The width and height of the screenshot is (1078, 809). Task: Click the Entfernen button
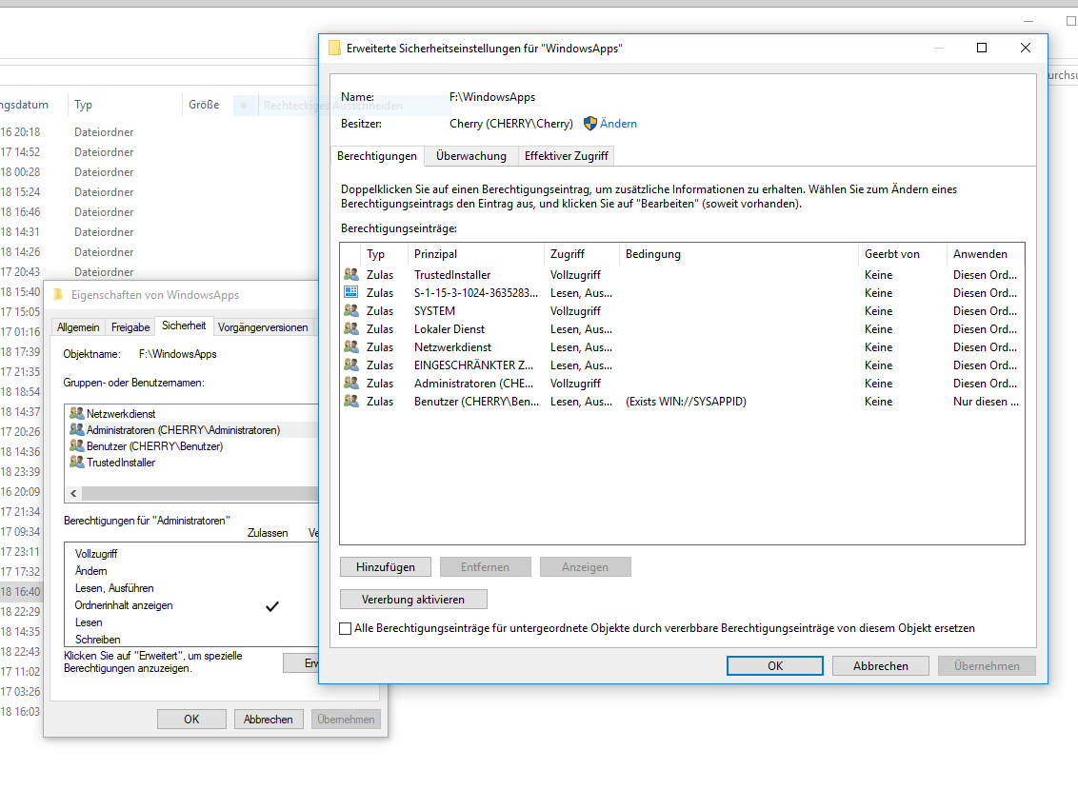pos(486,567)
